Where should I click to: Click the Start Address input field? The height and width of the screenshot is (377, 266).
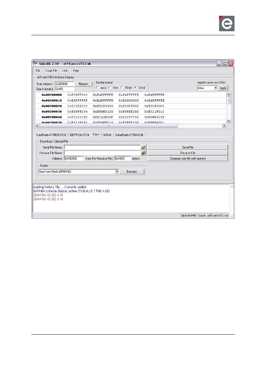(x=64, y=84)
